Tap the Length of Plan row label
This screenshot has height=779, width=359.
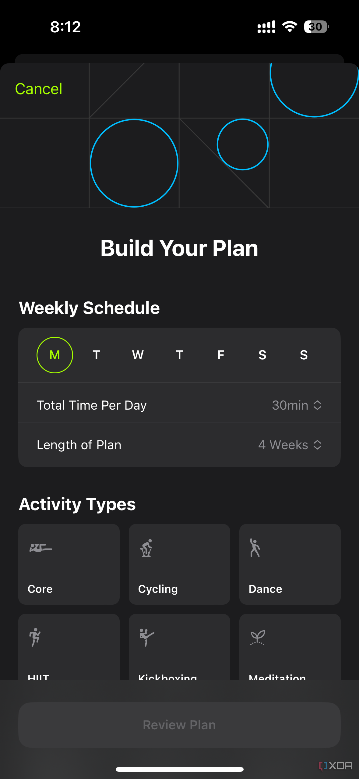[x=79, y=445]
